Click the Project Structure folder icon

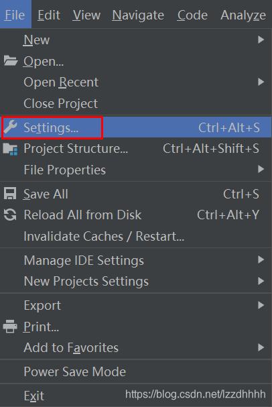[x=10, y=149]
